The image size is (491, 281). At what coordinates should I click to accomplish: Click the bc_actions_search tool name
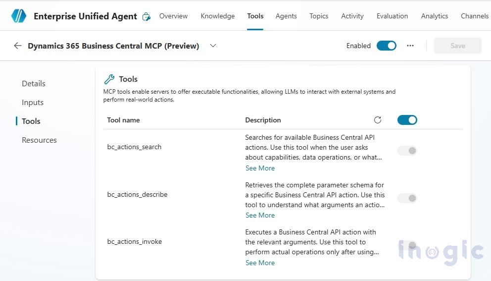point(134,147)
